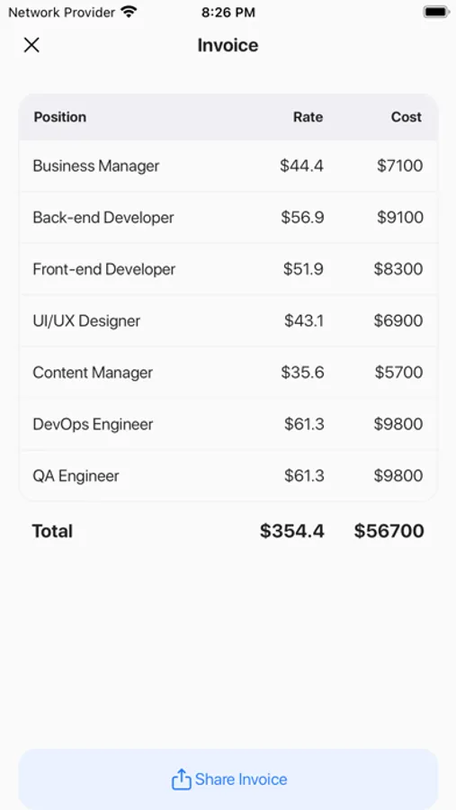
Task: Tap the total cost $56700
Action: point(389,531)
